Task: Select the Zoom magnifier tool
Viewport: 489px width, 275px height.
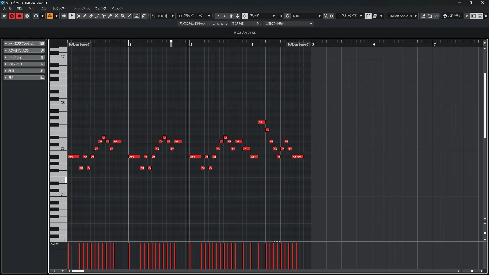Action: coord(123,16)
